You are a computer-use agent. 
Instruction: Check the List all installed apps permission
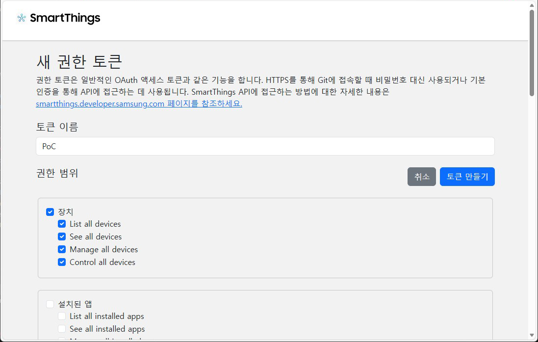[x=62, y=316]
